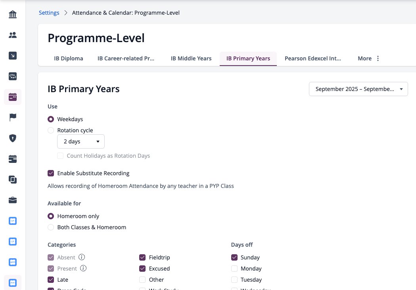Open the PYP programme sidebar icon

click(13, 283)
